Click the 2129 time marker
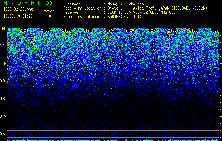 click(193, 30)
